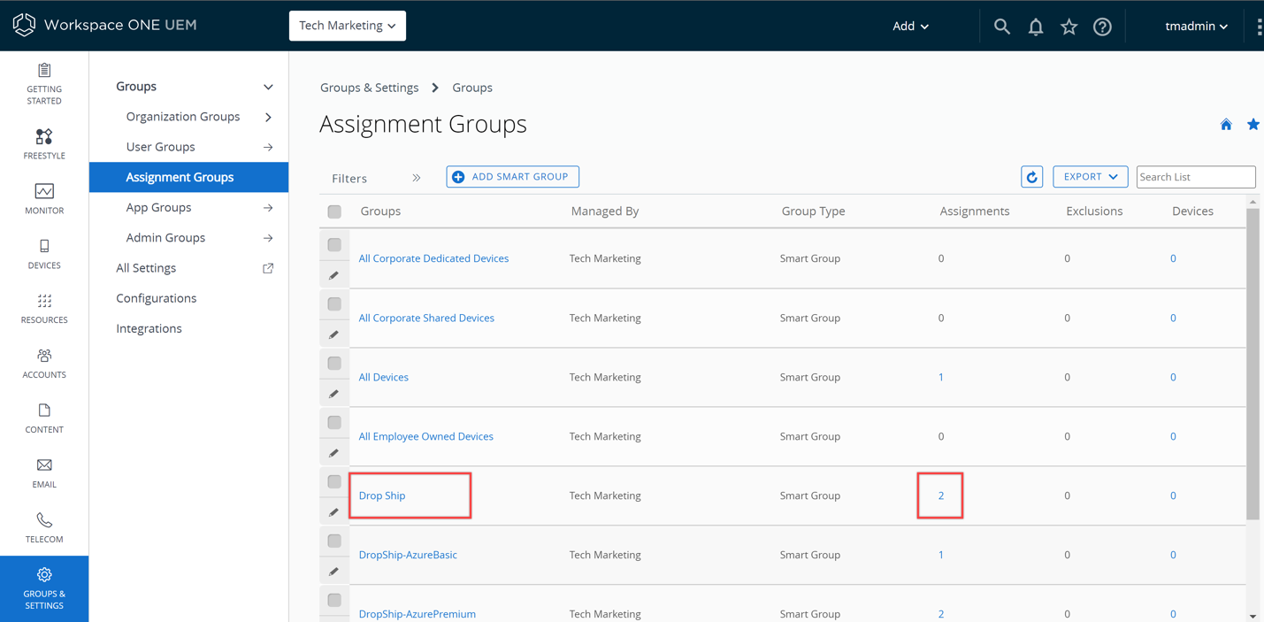Expand the tmadmin account menu
The height and width of the screenshot is (622, 1264).
1196,26
